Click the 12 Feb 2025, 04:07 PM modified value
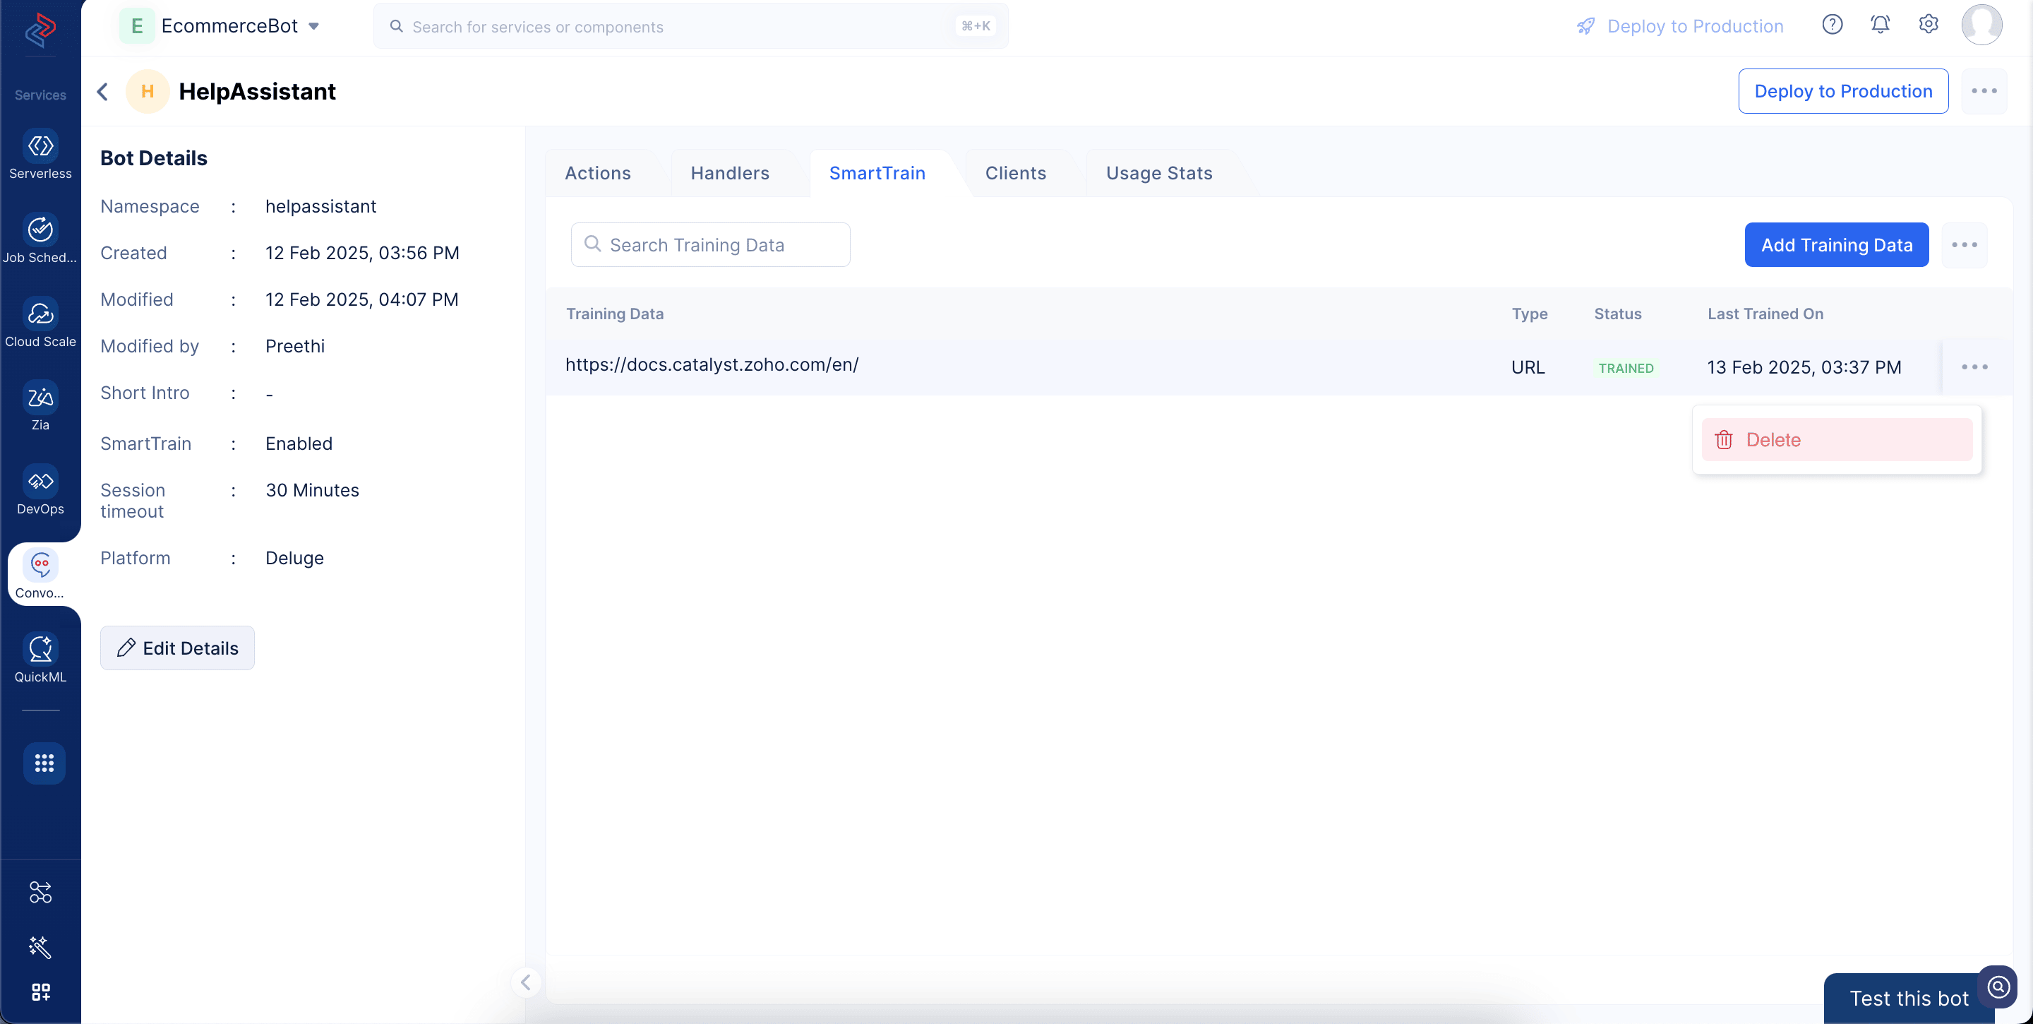This screenshot has height=1024, width=2033. coord(362,300)
